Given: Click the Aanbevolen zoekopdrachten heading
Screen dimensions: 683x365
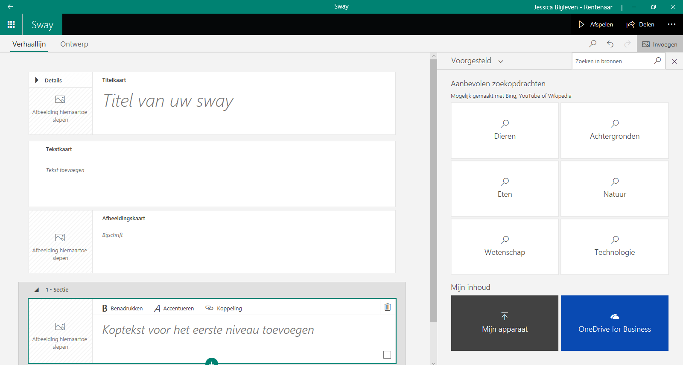Looking at the screenshot, I should click(x=498, y=84).
